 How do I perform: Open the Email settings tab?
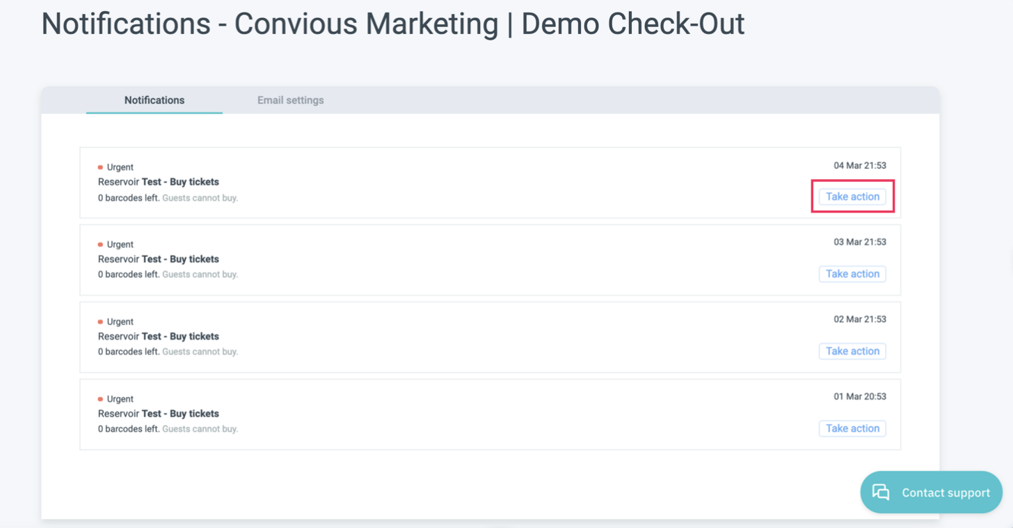tap(291, 100)
